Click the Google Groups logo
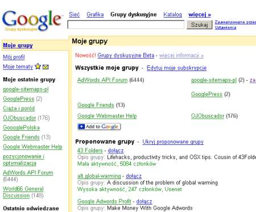The width and height of the screenshot is (256, 212). (x=32, y=20)
